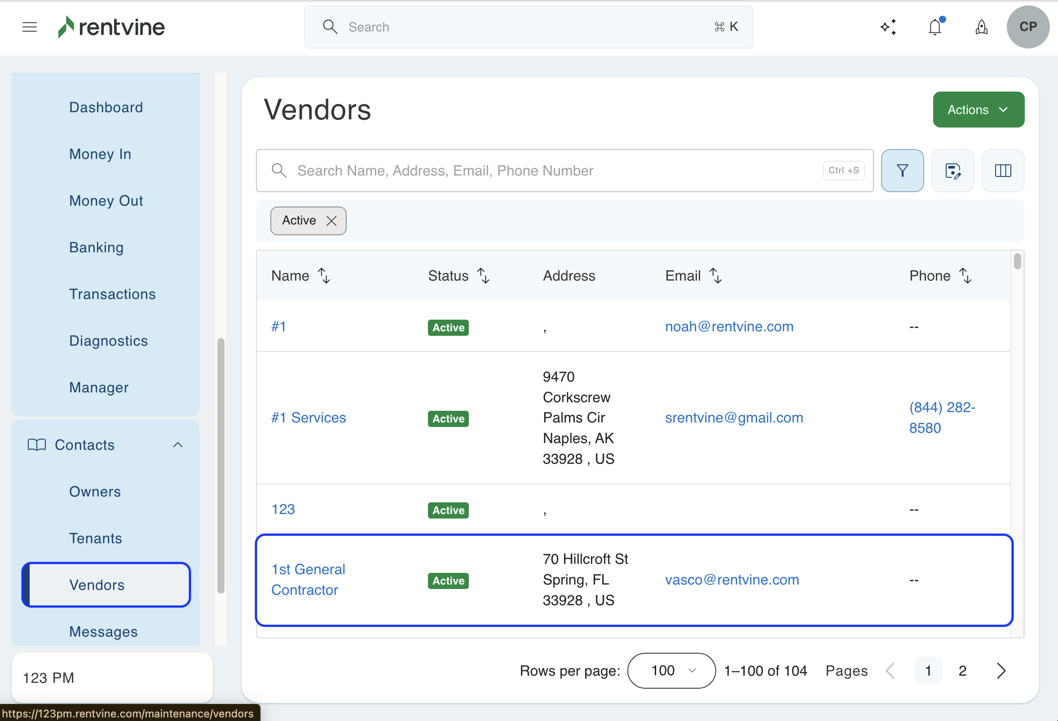Open the notifications bell
Screen dimensions: 1058x721
[935, 27]
